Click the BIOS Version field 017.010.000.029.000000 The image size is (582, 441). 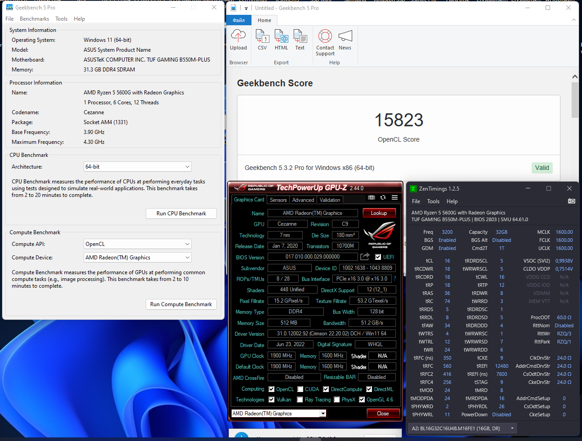tap(313, 257)
